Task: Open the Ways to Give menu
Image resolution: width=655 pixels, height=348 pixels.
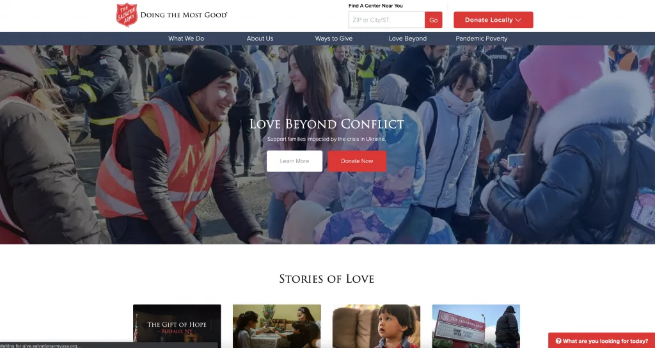Action: tap(334, 38)
